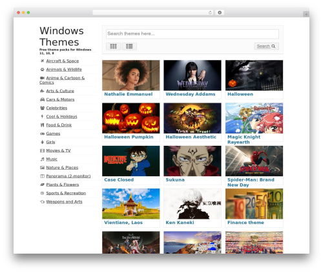Image resolution: width=323 pixels, height=273 pixels.
Task: Open Spider-Man: Brand New Day title link
Action: 251,183
